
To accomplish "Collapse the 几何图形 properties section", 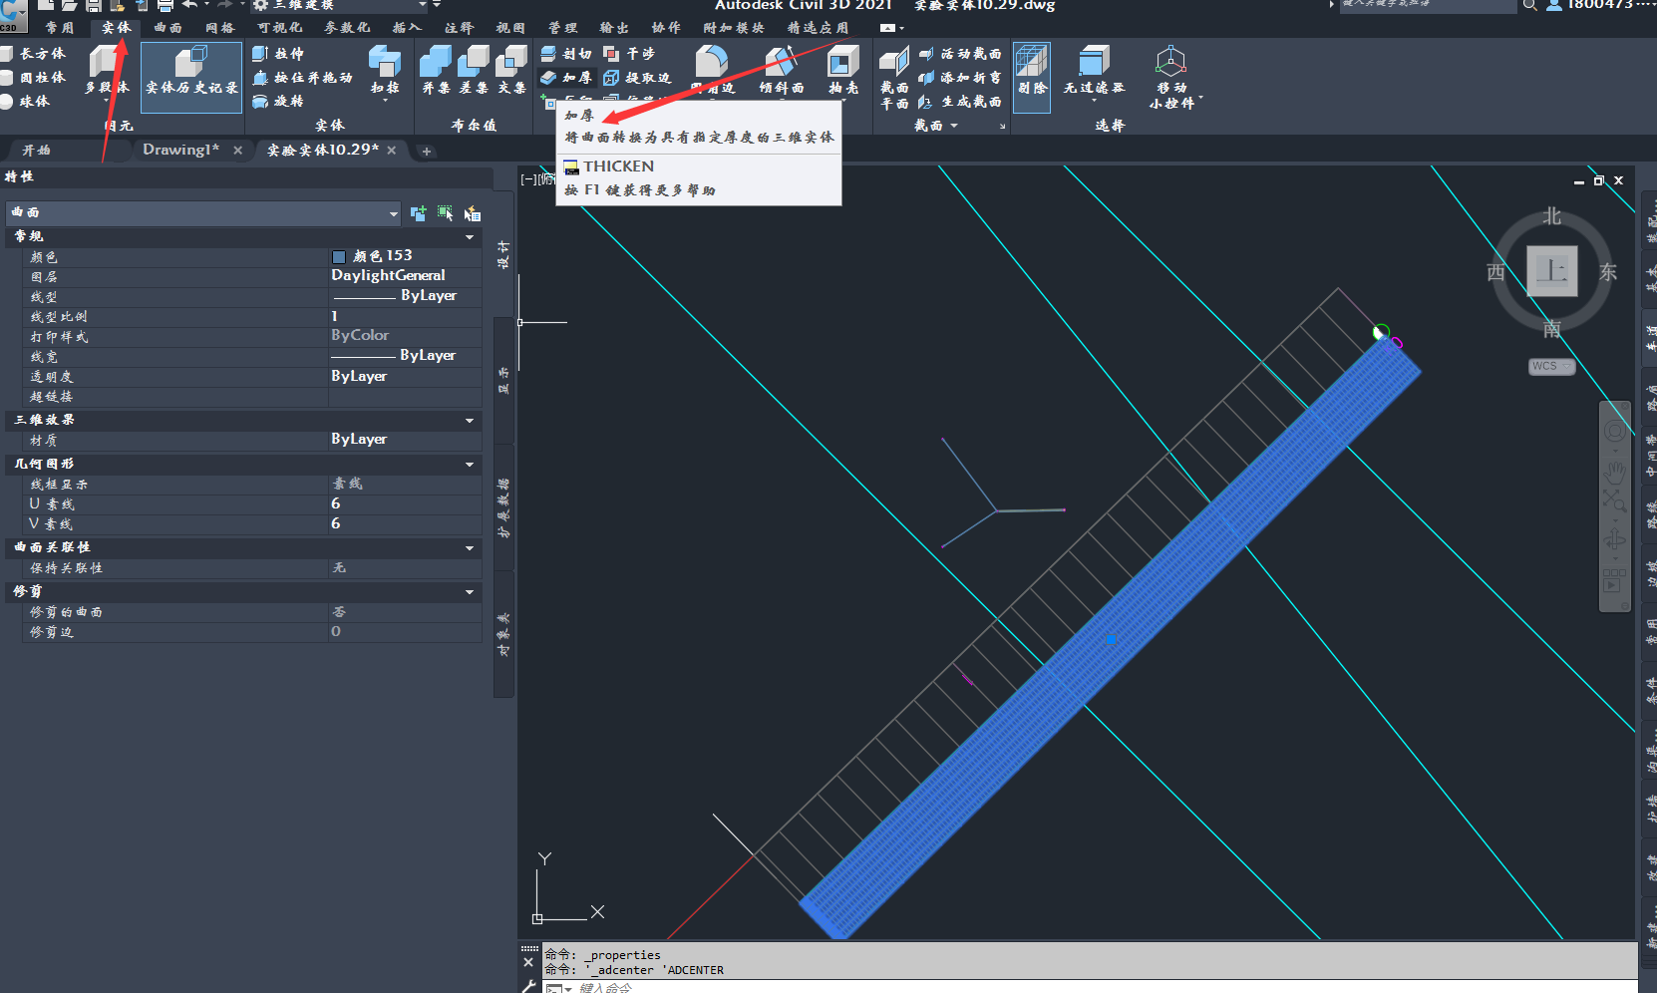I will 470,465.
